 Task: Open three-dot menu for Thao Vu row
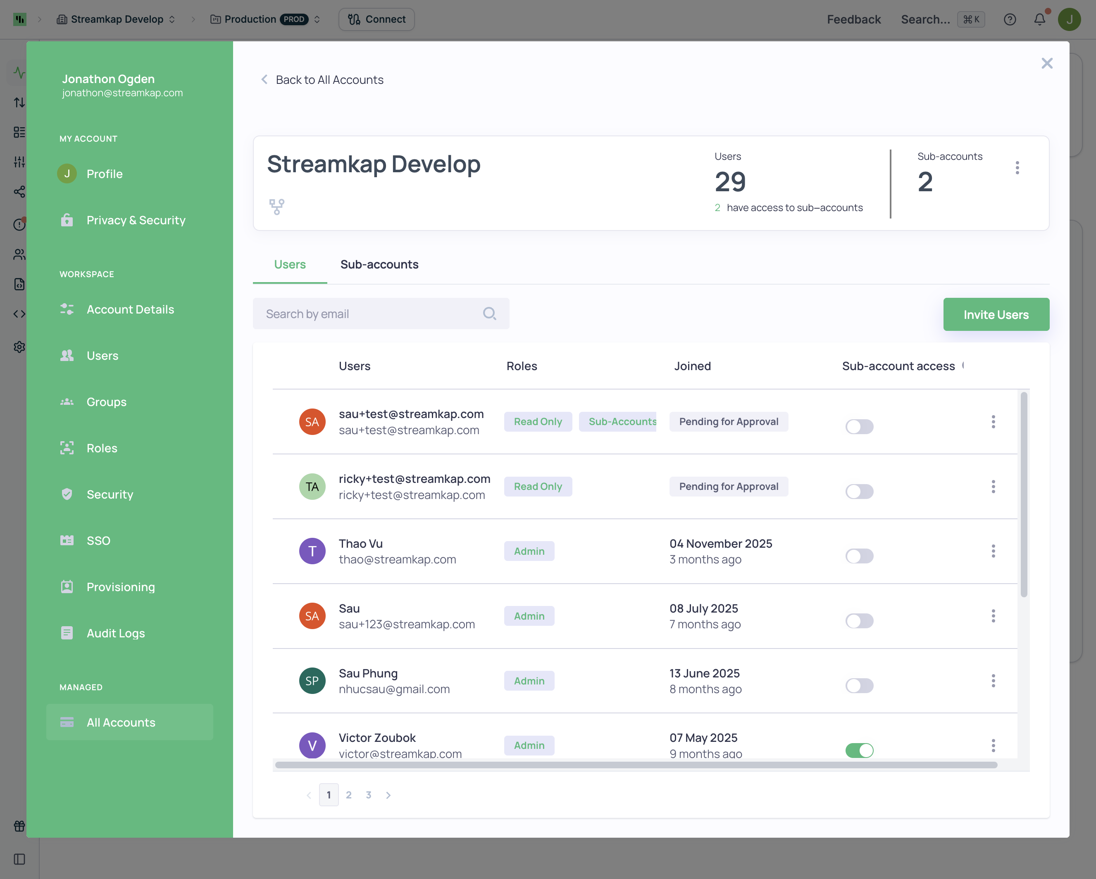pyautogui.click(x=993, y=551)
